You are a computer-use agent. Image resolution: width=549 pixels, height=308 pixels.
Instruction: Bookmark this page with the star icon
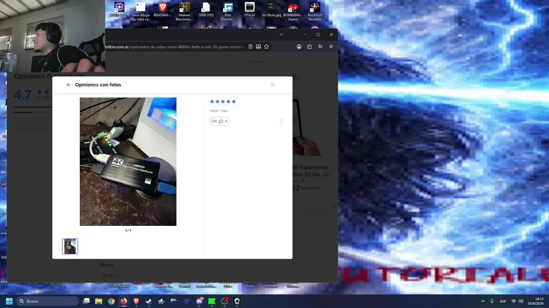click(266, 47)
